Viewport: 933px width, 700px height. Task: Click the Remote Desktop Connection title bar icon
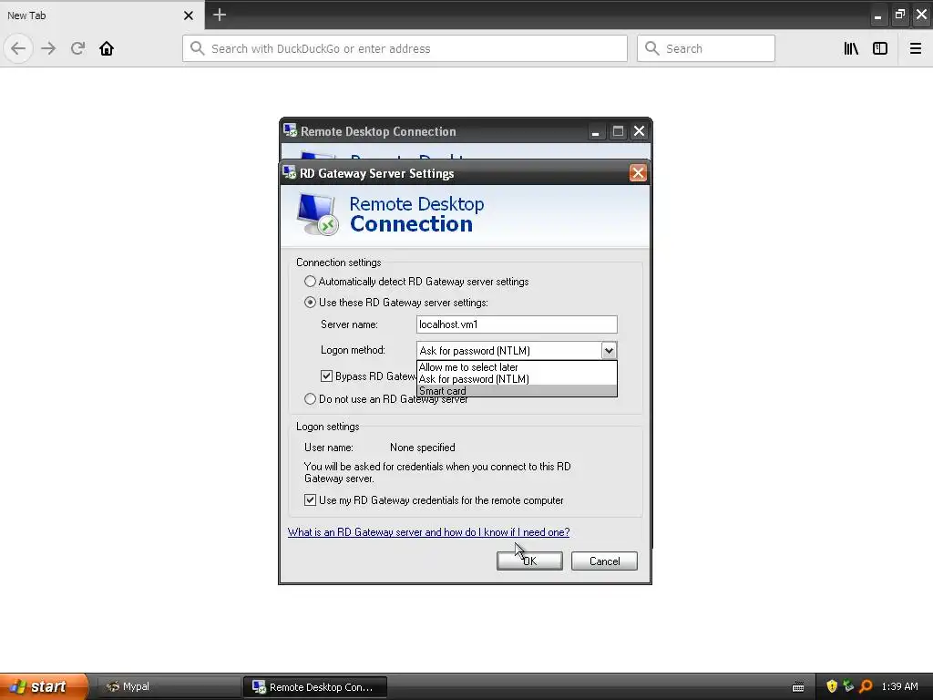click(x=290, y=130)
